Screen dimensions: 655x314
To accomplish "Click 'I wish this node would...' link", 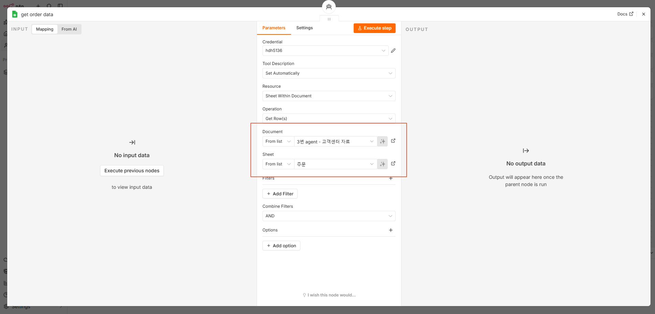I will [x=329, y=295].
